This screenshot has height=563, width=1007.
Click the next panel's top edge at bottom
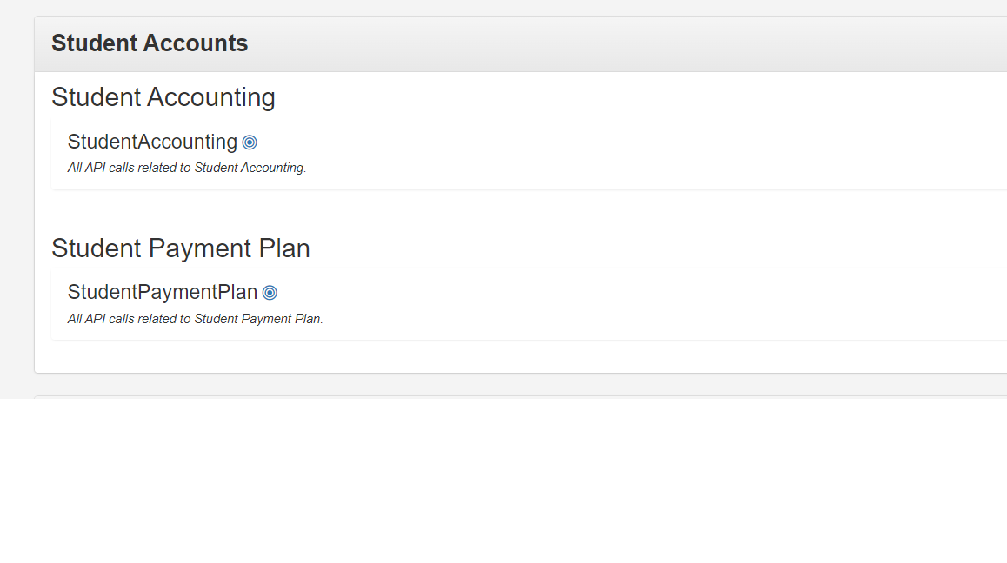[x=521, y=397]
